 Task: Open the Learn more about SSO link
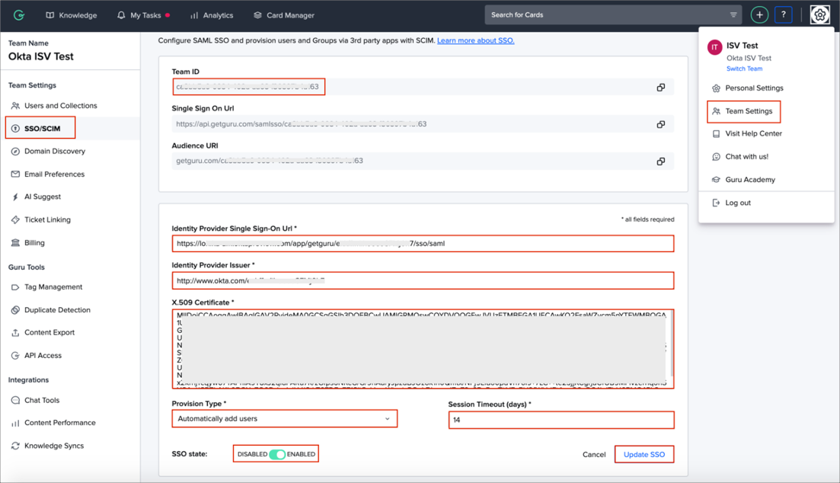pos(475,40)
